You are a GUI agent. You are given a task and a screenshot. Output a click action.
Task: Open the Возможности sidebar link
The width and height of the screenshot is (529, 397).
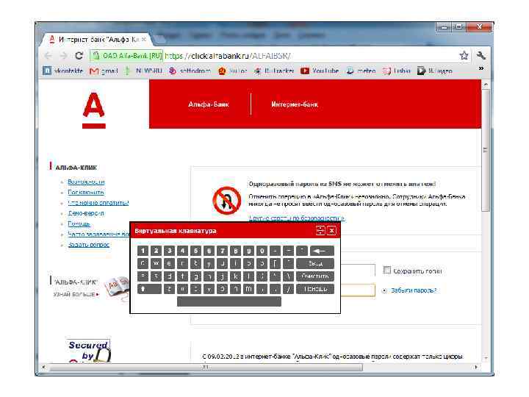point(86,182)
